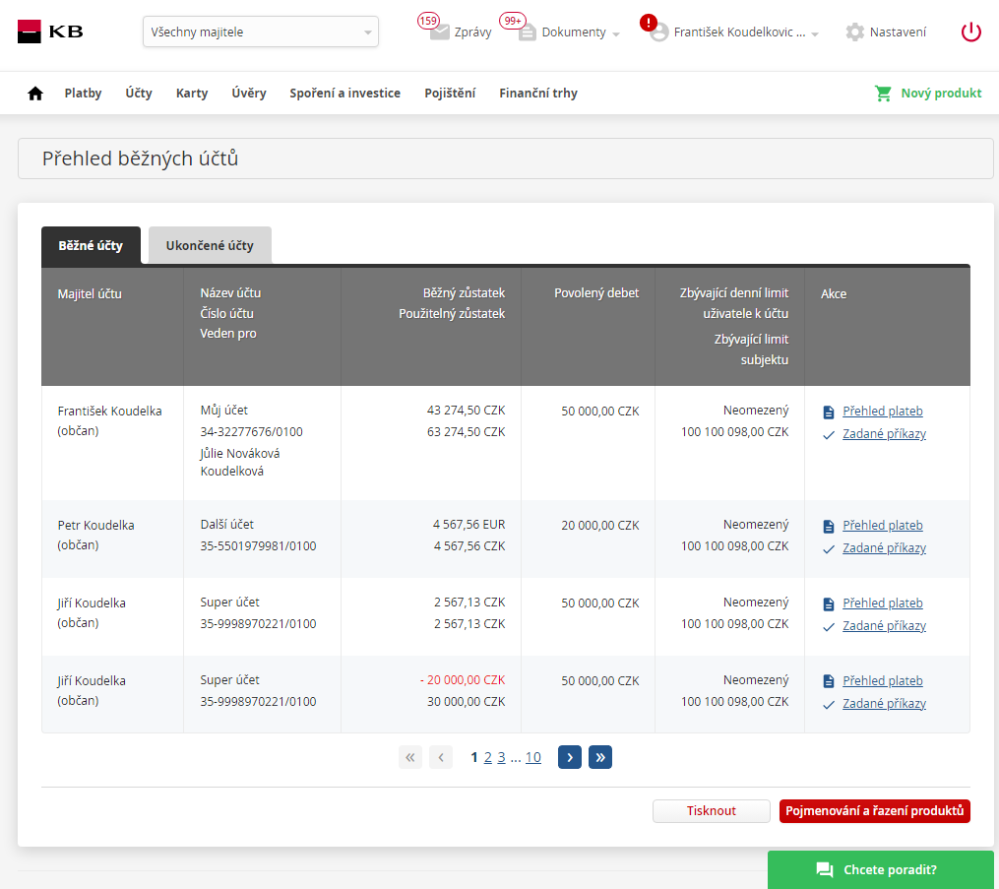Screen dimensions: 999x889
Task: Go to home via house icon
Action: click(x=35, y=94)
